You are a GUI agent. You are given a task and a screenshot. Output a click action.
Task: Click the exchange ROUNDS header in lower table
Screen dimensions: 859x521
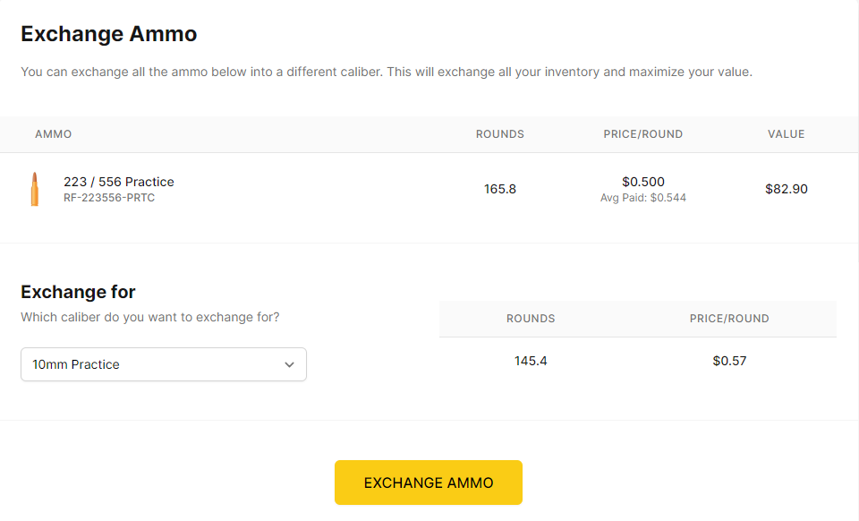click(531, 319)
